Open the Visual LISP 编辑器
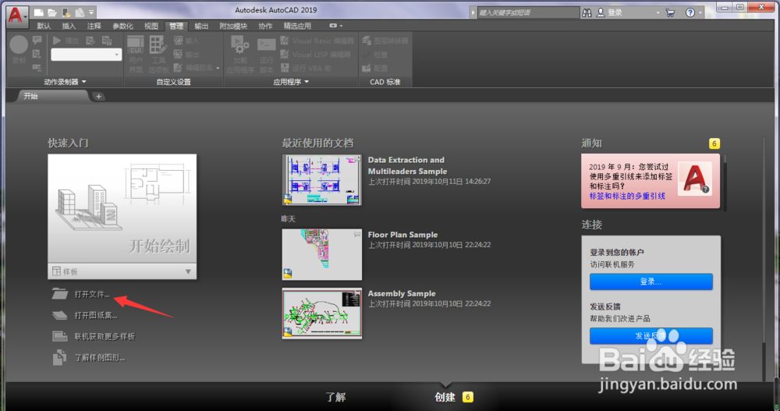This screenshot has height=411, width=780. tap(316, 55)
